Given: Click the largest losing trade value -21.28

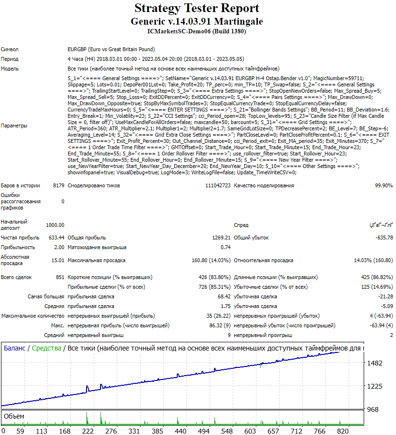Looking at the screenshot, I should pyautogui.click(x=385, y=297).
